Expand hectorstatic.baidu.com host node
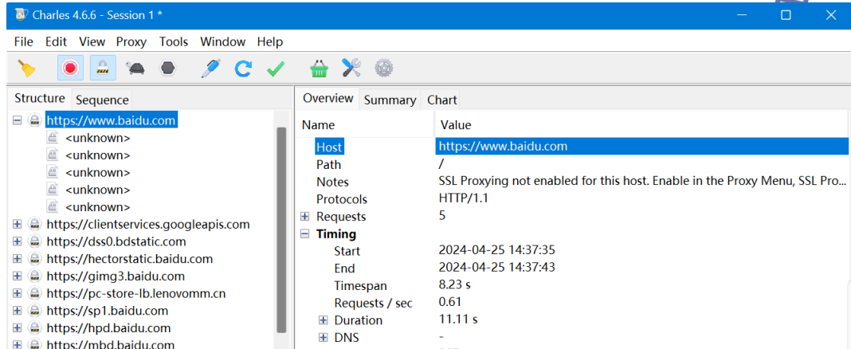Screen dimensions: 851x349 (18, 259)
